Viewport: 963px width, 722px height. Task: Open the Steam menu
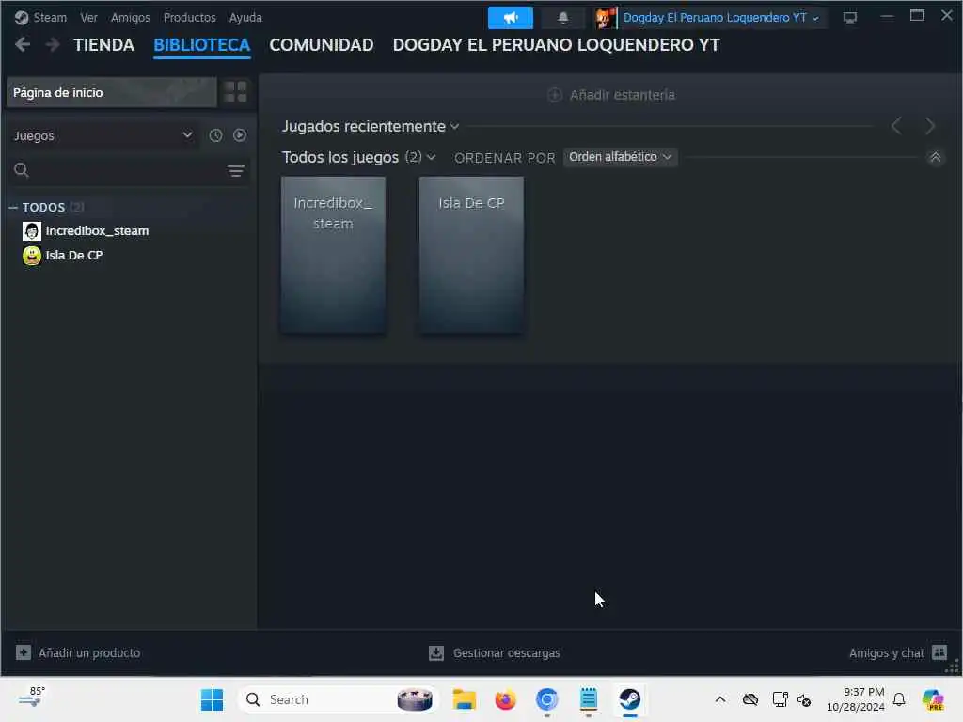pos(50,17)
